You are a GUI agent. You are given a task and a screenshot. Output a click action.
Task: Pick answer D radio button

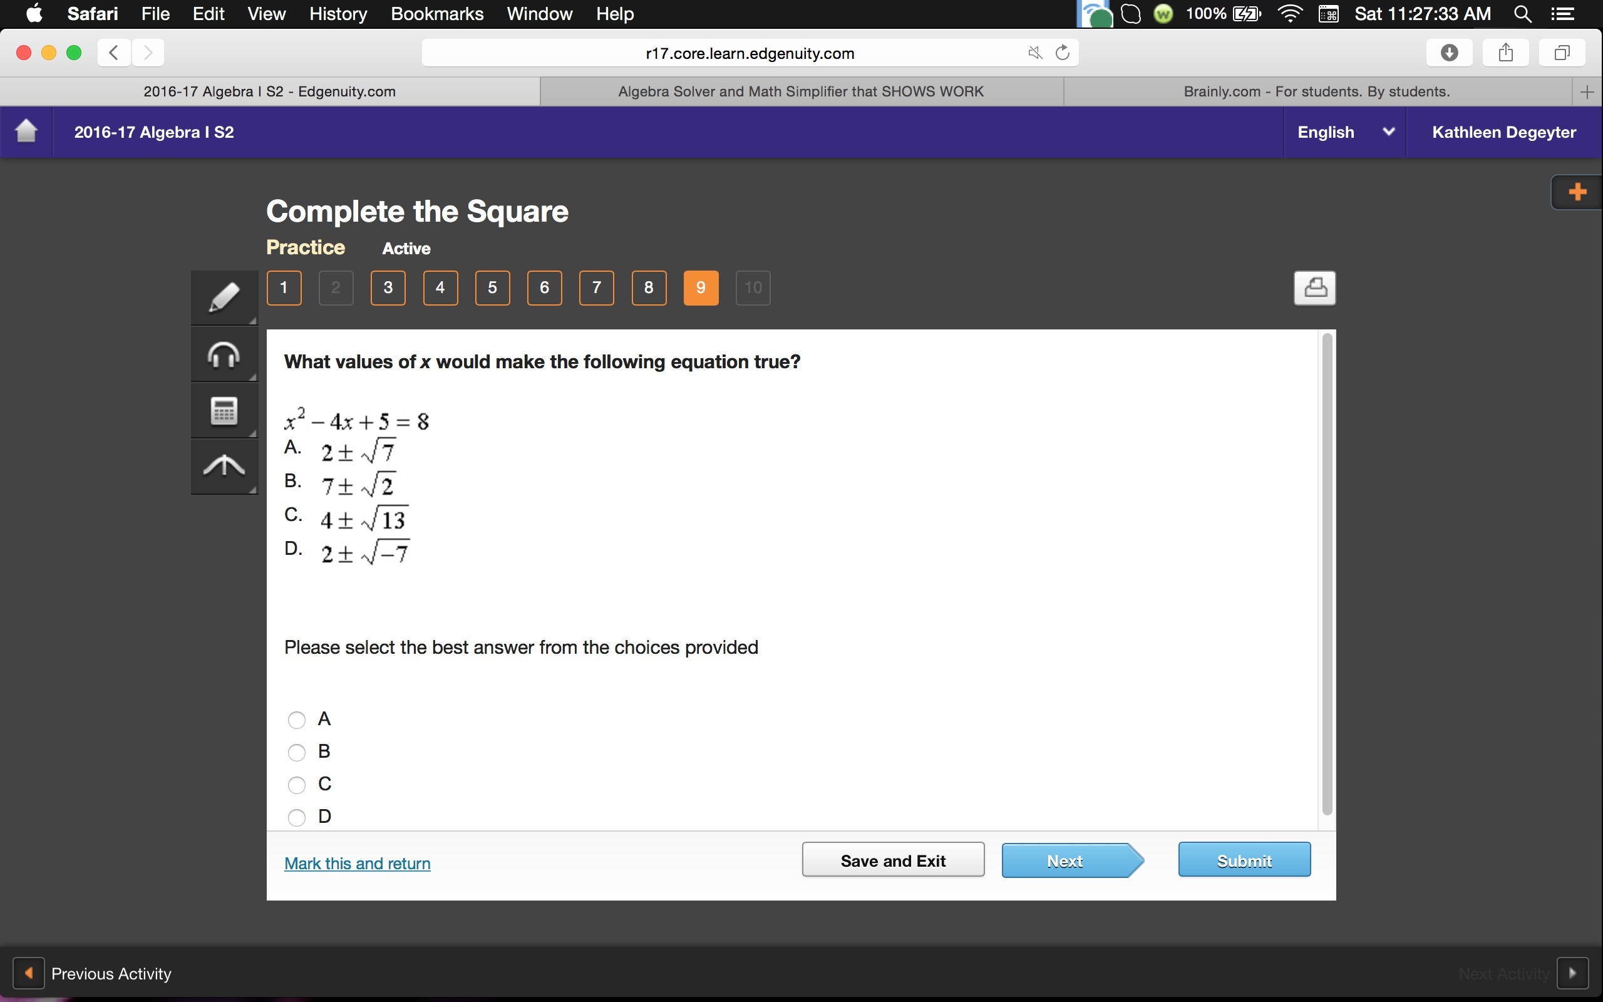tap(297, 817)
